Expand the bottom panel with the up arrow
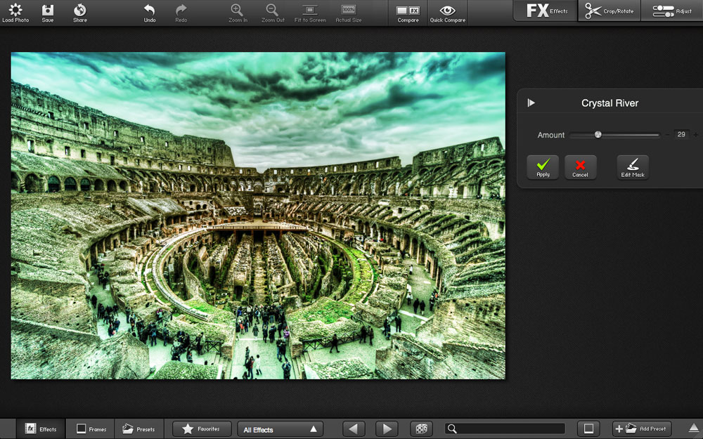The height and width of the screenshot is (439, 703). 693,428
